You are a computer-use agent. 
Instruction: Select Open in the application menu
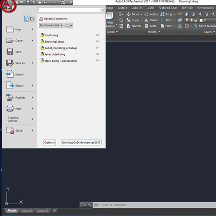(19, 41)
